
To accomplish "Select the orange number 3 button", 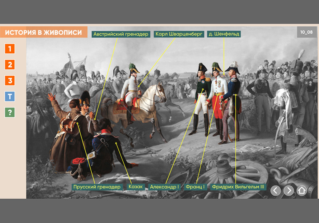I will pos(10,81).
